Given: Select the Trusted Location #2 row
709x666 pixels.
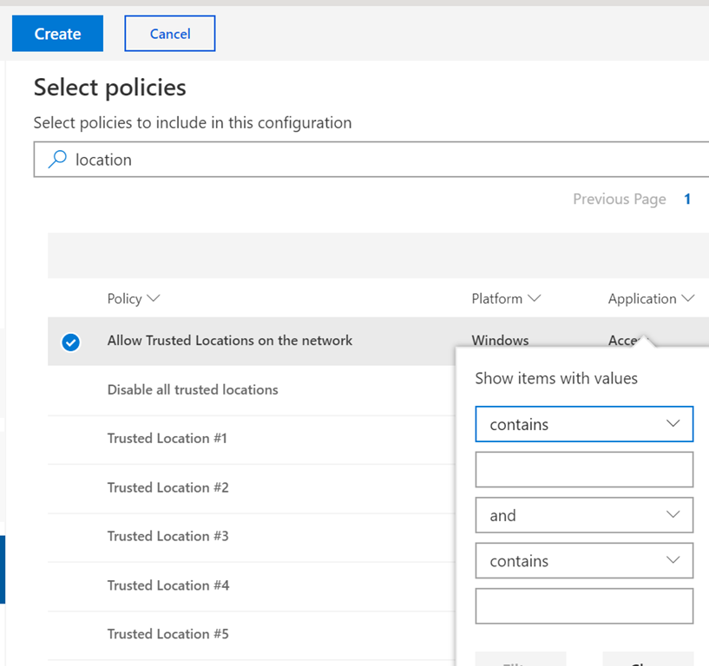Looking at the screenshot, I should click(x=167, y=487).
